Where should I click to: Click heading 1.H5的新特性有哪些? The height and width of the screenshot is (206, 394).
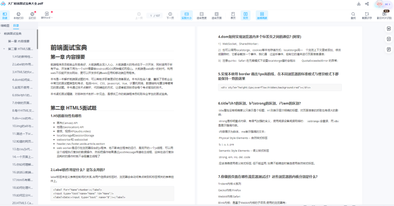(66, 116)
